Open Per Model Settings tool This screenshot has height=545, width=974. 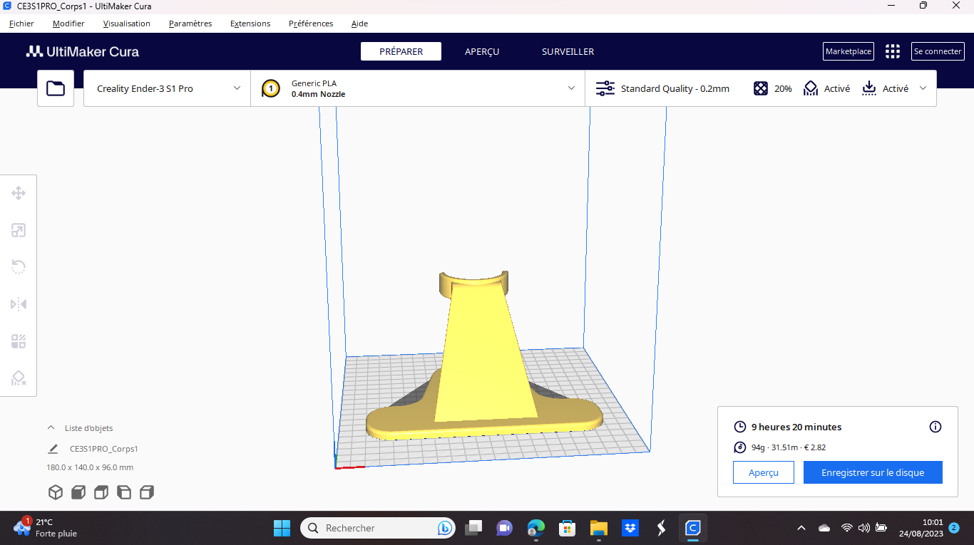[x=19, y=341]
